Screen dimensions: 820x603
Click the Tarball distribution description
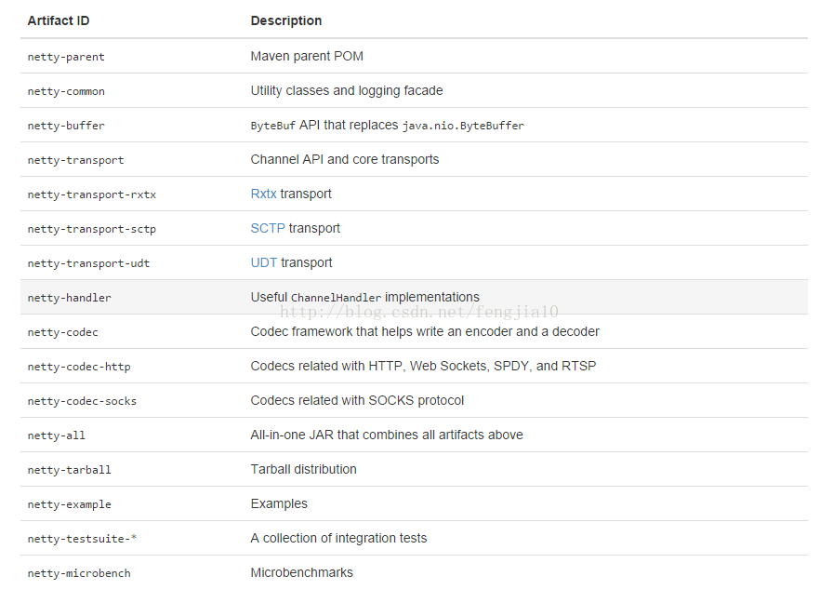point(303,470)
